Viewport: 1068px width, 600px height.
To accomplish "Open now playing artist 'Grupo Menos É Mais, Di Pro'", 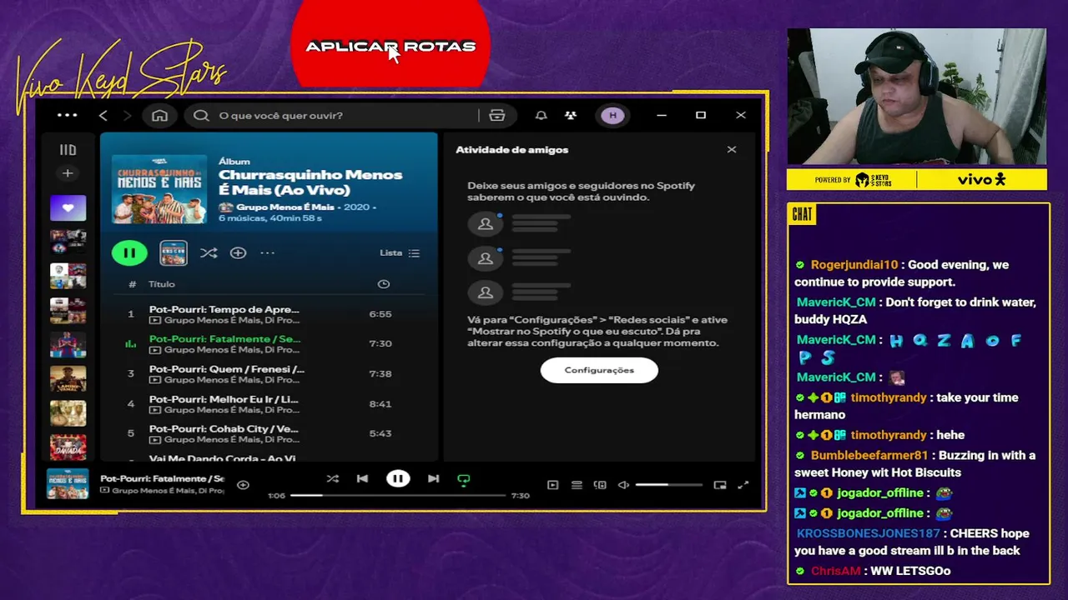I will [168, 491].
